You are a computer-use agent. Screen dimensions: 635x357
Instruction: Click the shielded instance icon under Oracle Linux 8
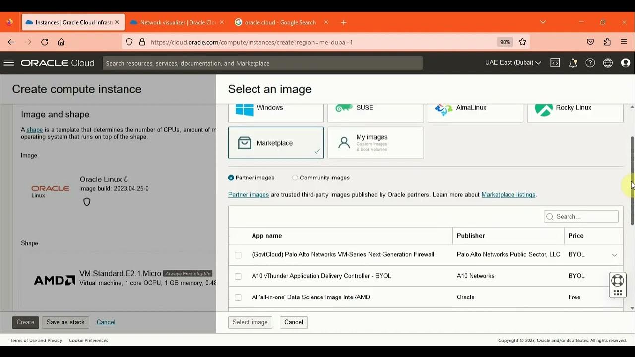click(x=87, y=202)
